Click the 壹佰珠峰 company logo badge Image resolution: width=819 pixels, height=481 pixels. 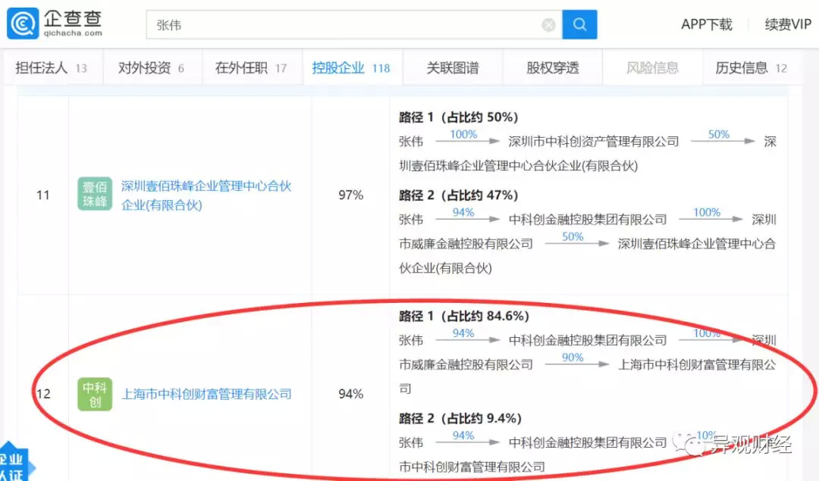click(95, 194)
